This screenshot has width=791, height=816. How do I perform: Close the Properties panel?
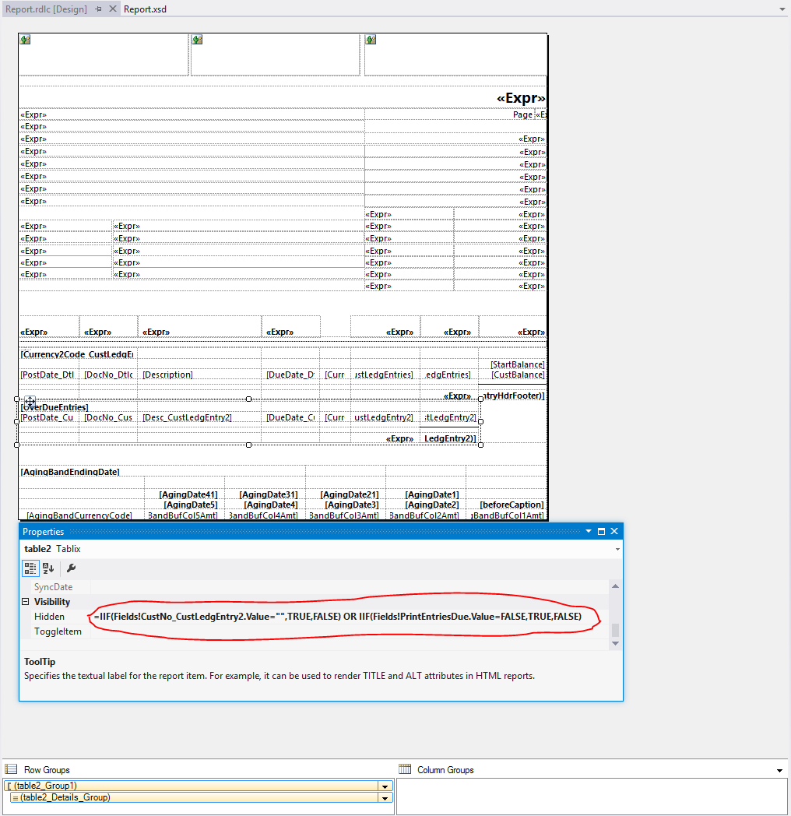[x=614, y=530]
